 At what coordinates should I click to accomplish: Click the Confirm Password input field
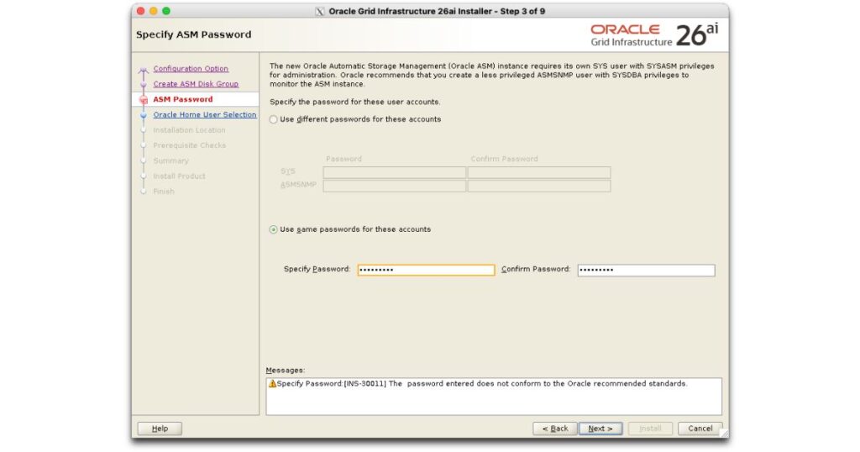click(646, 270)
